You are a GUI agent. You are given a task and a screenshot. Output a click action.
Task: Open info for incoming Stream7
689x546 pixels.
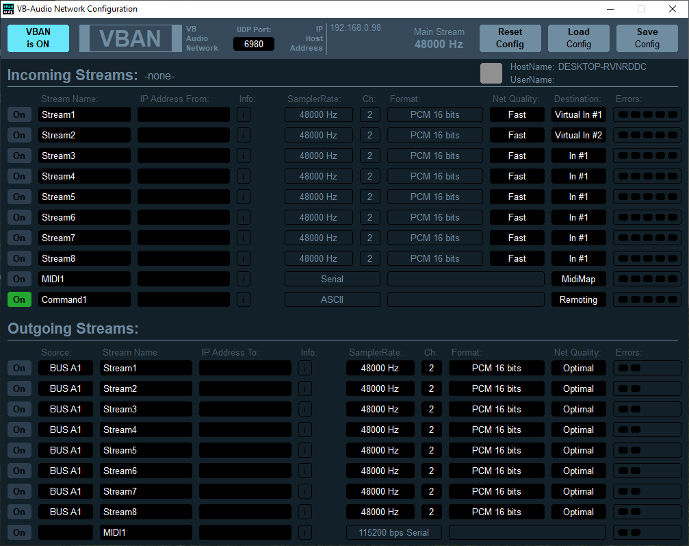coord(244,238)
